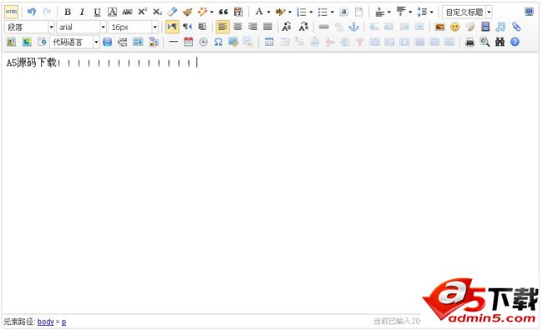Image resolution: width=543 pixels, height=330 pixels.
Task: Insert a table
Action: 269,42
